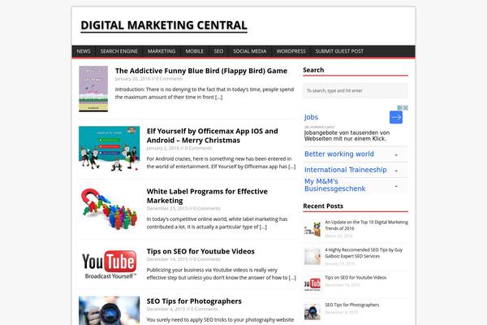Select SEO in the navigation bar

pos(218,51)
